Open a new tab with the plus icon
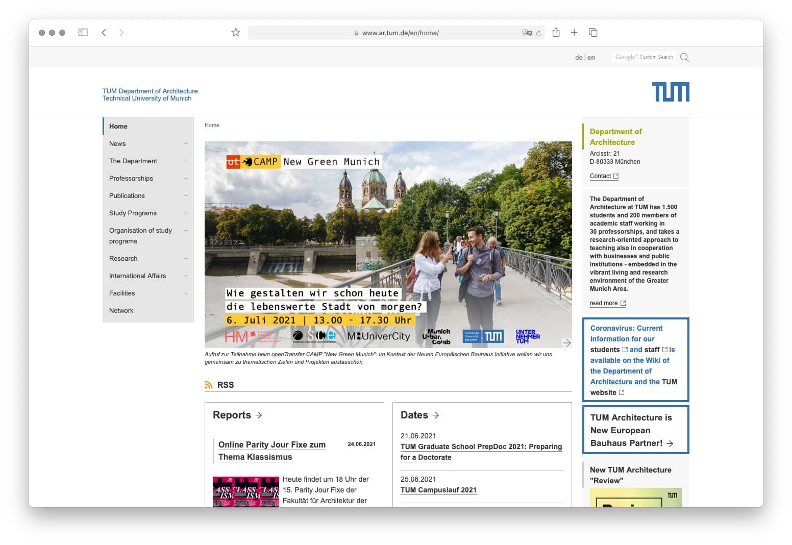The width and height of the screenshot is (792, 545). click(x=574, y=33)
